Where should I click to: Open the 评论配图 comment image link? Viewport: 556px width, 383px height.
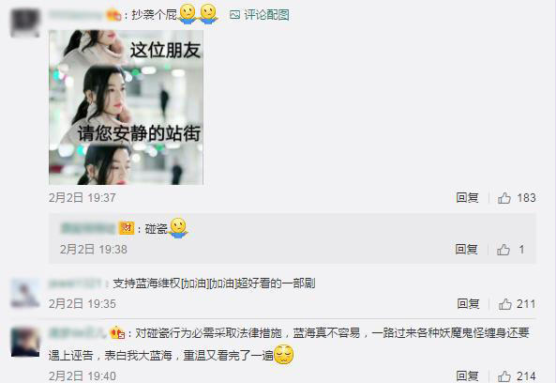(x=266, y=15)
